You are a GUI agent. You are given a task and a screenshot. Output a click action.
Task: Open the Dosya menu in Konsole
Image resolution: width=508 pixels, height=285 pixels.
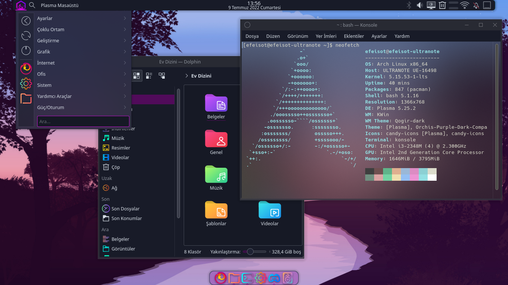click(x=252, y=36)
